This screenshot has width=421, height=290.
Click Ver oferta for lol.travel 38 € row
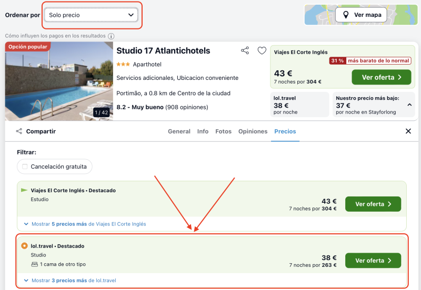pos(373,261)
